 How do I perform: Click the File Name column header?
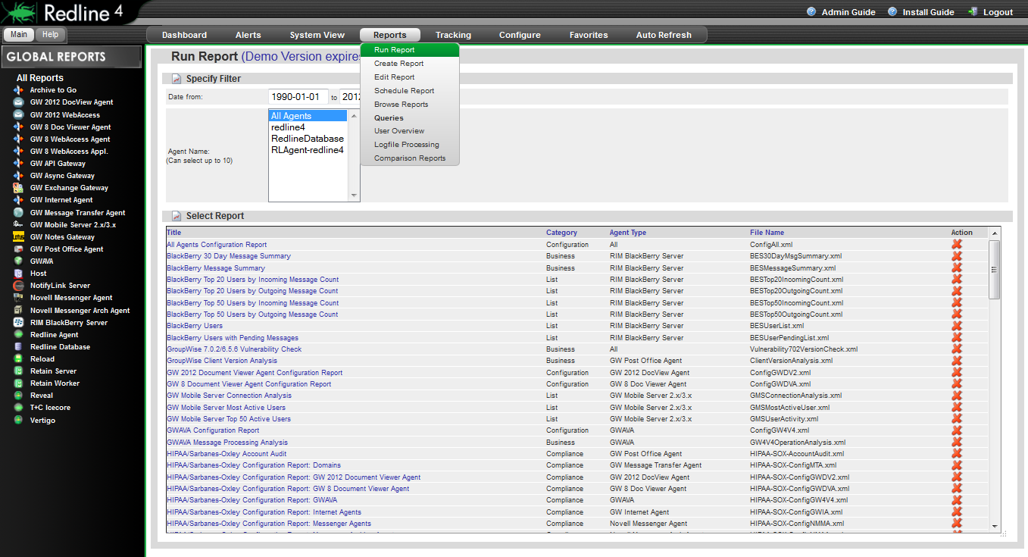767,233
